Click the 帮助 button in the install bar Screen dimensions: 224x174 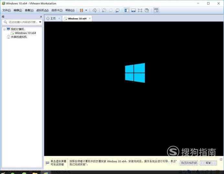point(208,163)
